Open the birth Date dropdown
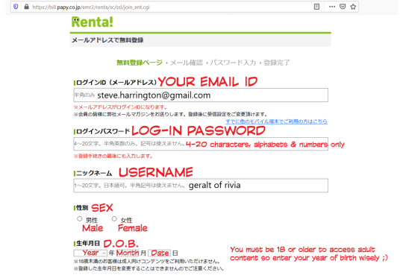The height and width of the screenshot is (275, 403). (x=160, y=253)
